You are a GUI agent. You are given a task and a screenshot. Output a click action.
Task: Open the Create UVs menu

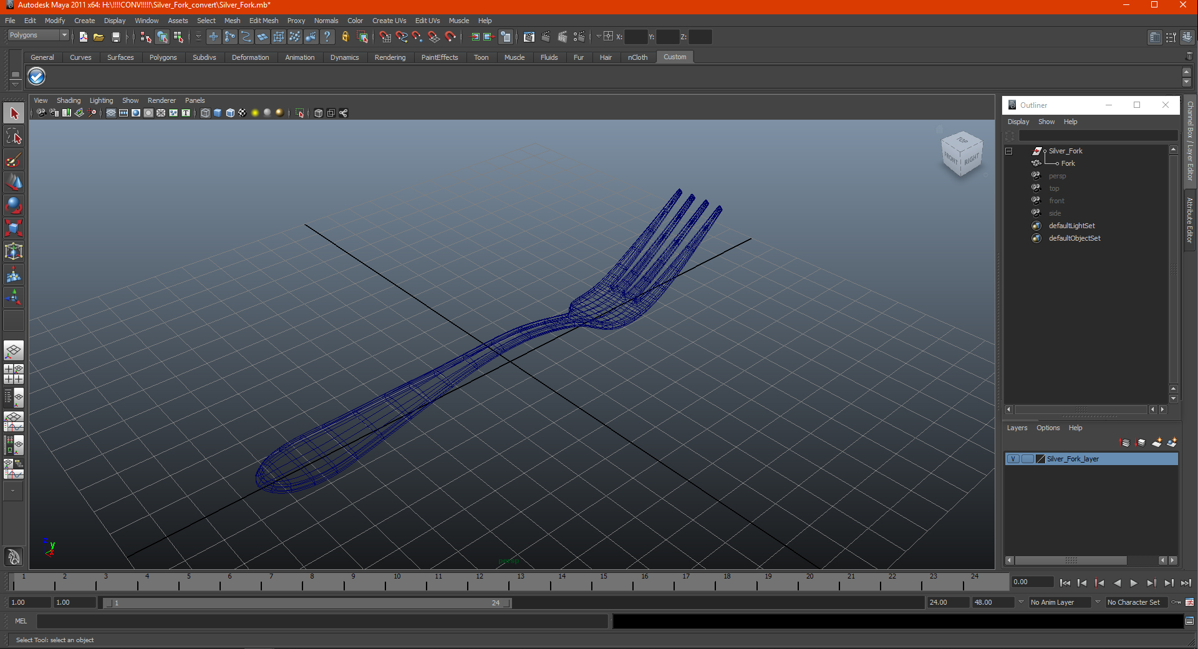tap(389, 21)
